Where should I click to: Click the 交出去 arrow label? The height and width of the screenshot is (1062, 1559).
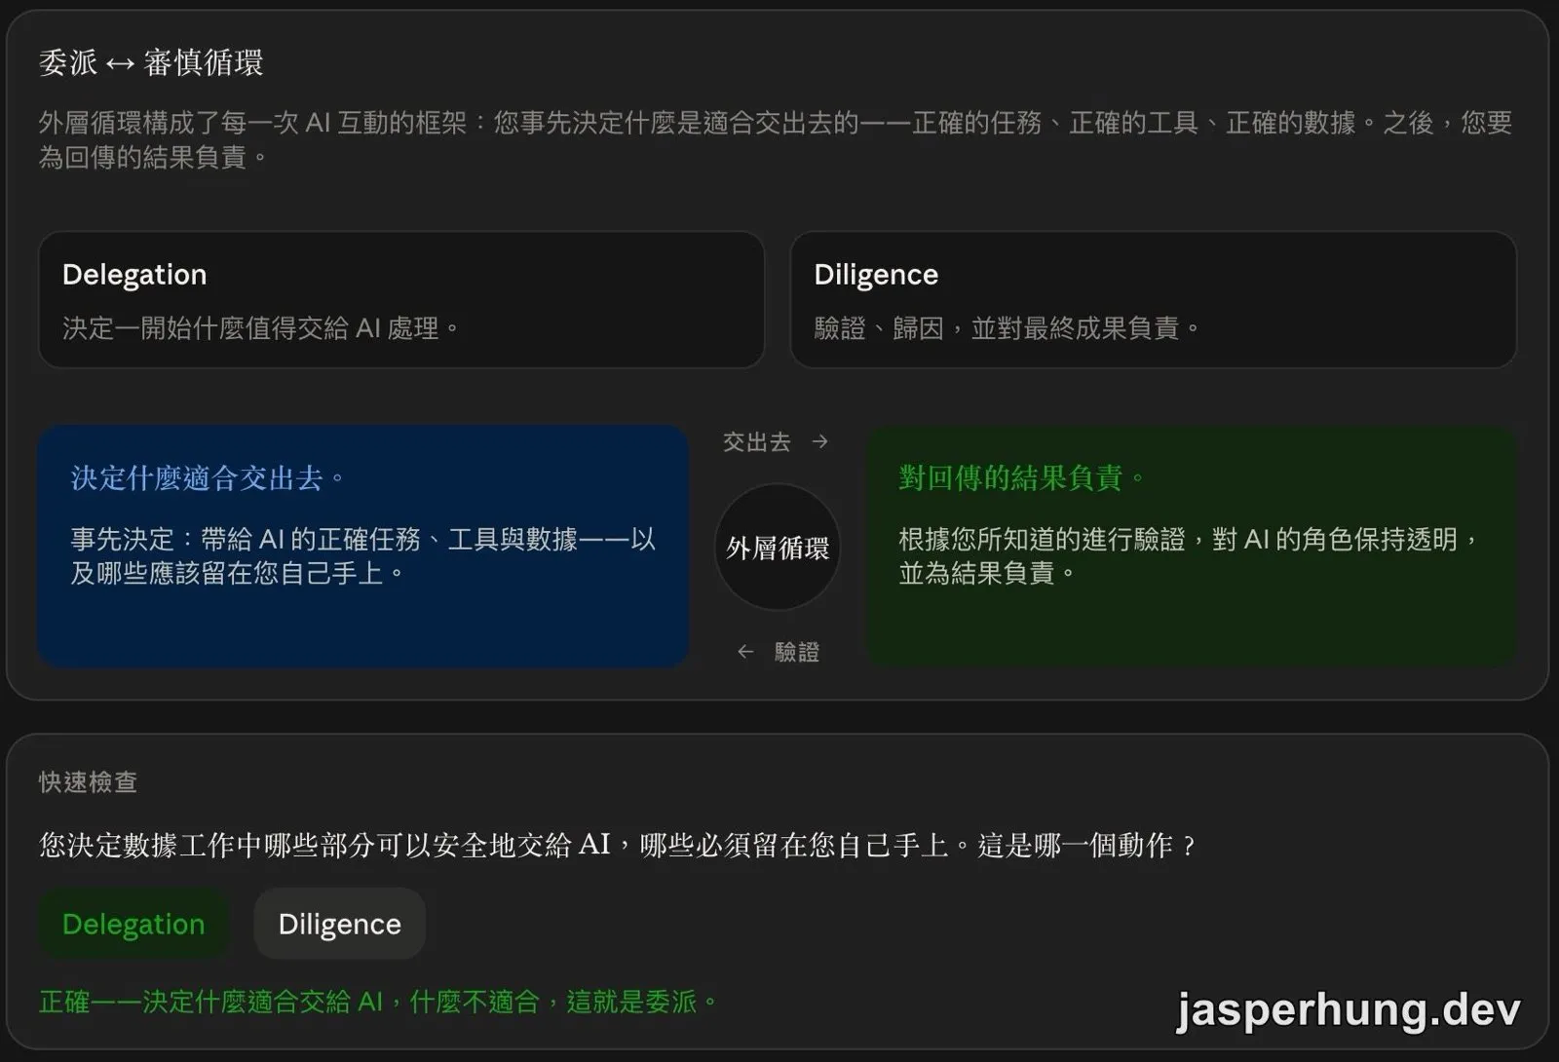(776, 442)
